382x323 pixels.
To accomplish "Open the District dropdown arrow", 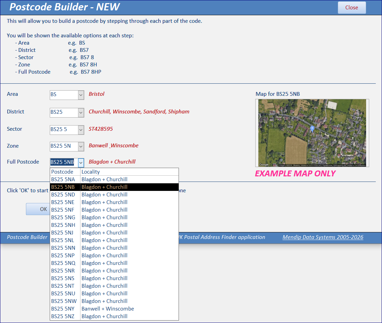I will 81,112.
